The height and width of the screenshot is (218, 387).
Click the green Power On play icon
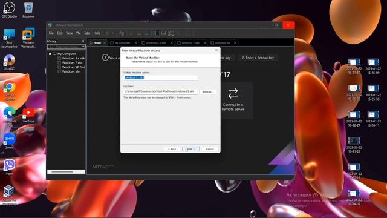(108, 33)
